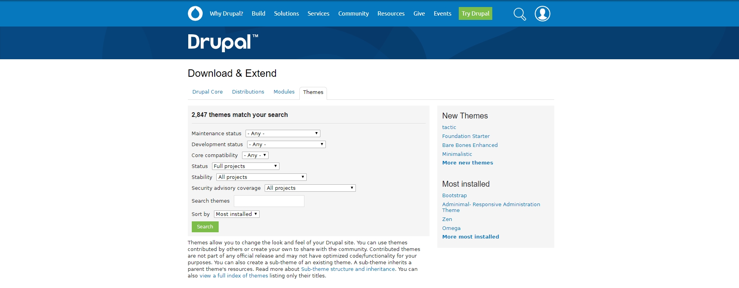Open the search magnifier icon
This screenshot has width=739, height=288.
coord(520,14)
